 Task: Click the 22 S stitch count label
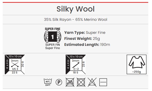click(15, 72)
